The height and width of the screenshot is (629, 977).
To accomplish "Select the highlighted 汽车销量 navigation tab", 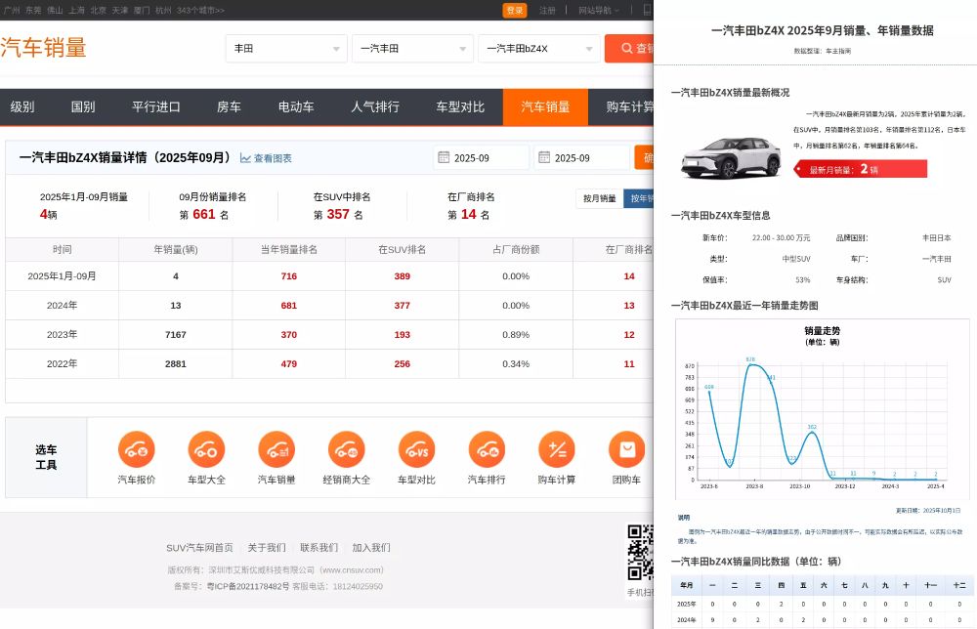I will tap(545, 107).
